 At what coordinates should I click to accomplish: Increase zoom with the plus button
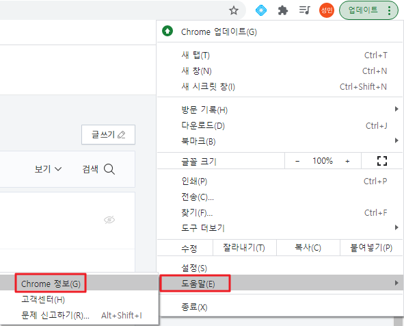pyautogui.click(x=347, y=161)
